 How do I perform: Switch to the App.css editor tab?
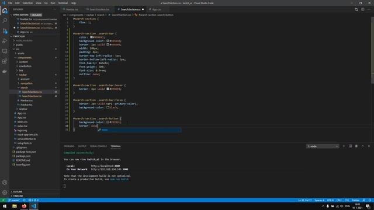pyautogui.click(x=156, y=9)
